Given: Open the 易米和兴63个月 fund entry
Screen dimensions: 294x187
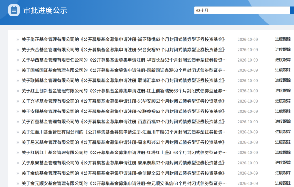Looking at the screenshot, I should (123, 142).
